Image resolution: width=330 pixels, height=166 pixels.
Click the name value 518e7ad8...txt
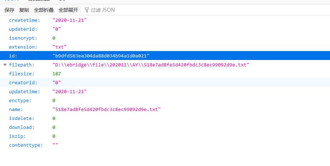click(x=106, y=110)
